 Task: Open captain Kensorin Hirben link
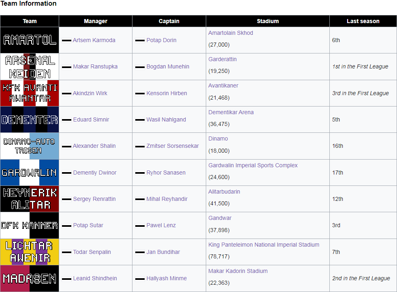point(166,93)
